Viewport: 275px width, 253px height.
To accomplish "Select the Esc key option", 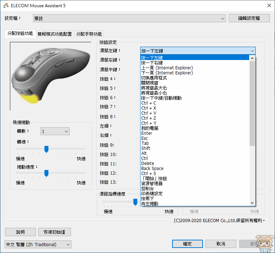I will (195, 138).
